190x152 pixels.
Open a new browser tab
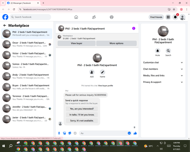click(43, 3)
